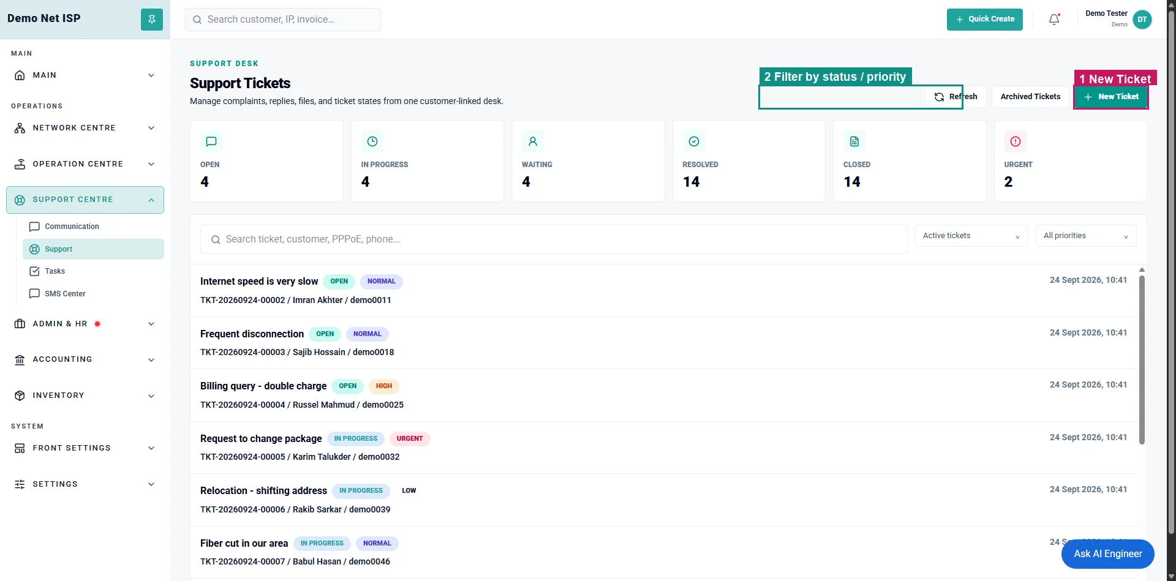Go to Tasks in the sidebar
Image resolution: width=1176 pixels, height=581 pixels.
tap(93, 271)
